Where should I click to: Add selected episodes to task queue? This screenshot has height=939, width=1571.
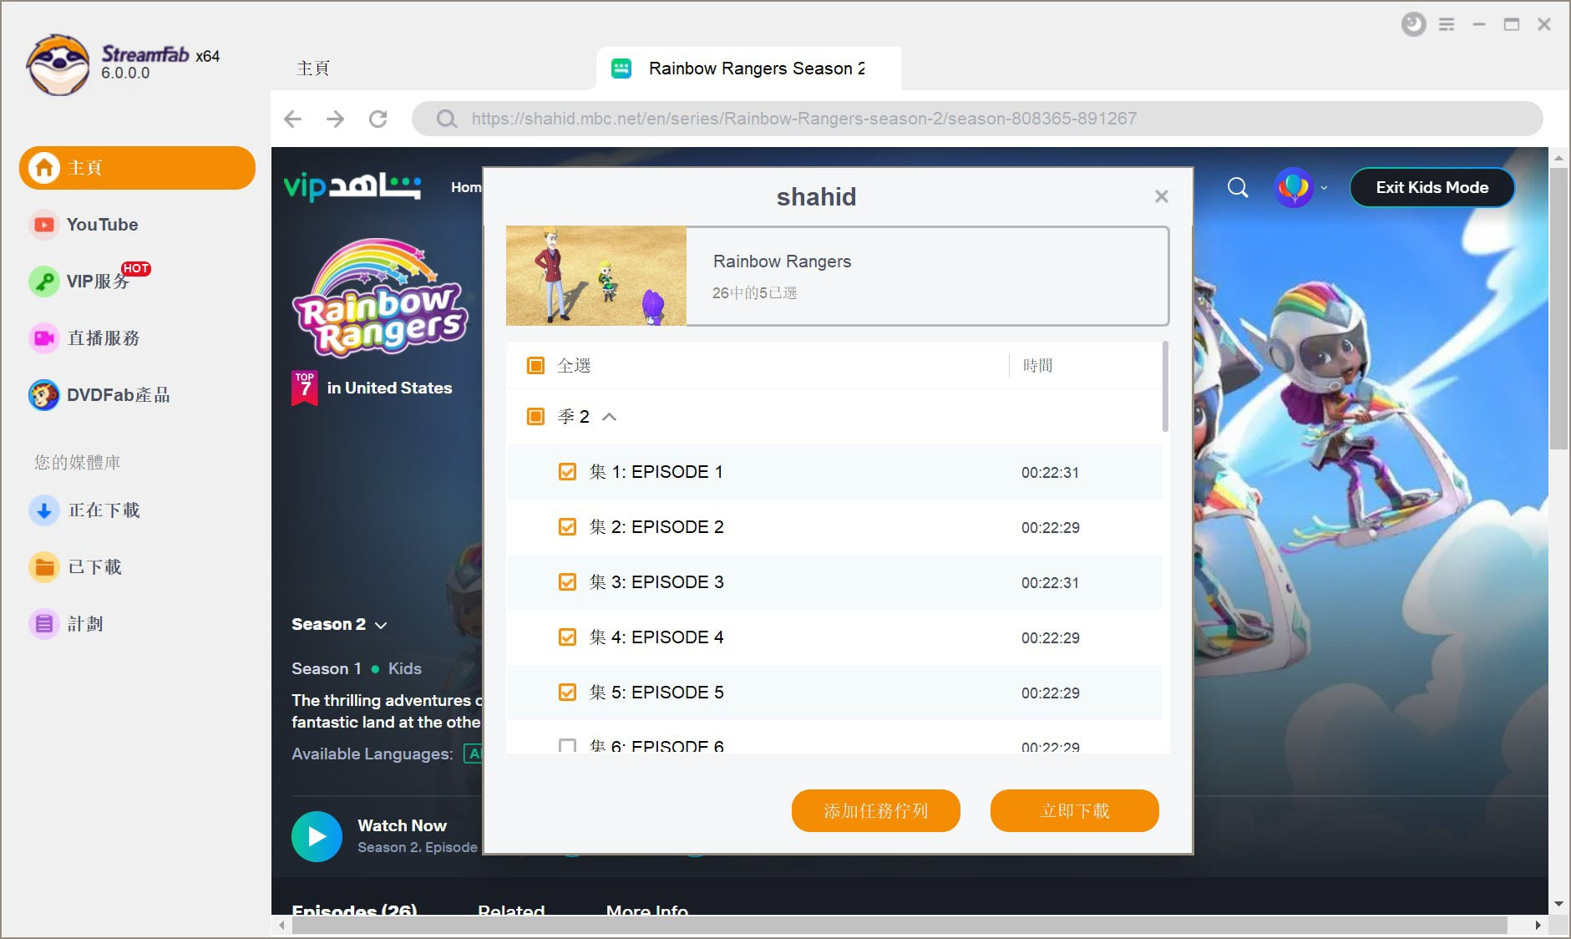876,811
